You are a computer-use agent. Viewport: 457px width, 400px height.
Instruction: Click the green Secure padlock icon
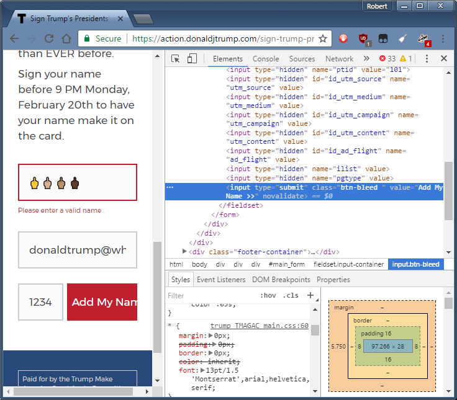pyautogui.click(x=87, y=38)
